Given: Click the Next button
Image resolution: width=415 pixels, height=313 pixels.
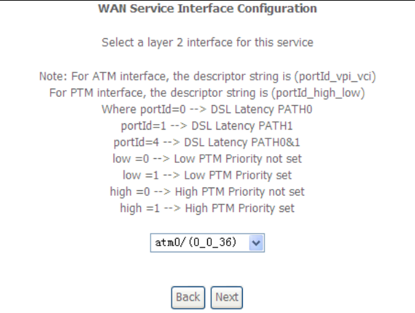Looking at the screenshot, I should tap(226, 297).
